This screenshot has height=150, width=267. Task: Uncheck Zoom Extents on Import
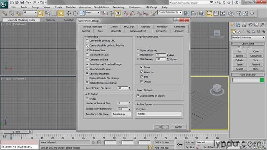[x=138, y=96]
